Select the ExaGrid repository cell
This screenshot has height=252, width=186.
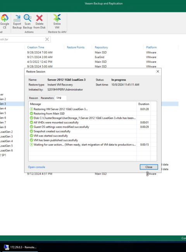pyautogui.click(x=100, y=57)
